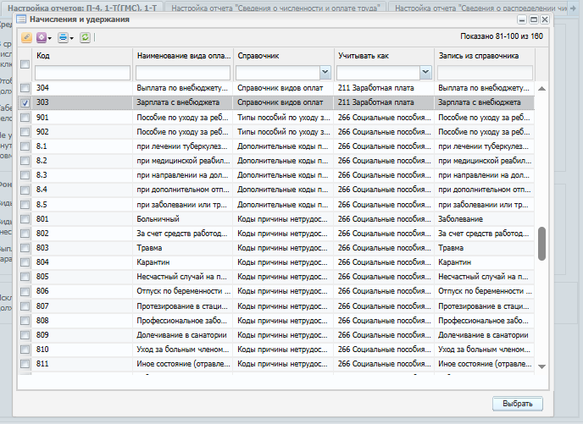Click the vertical scrollbar thumb

pos(541,244)
